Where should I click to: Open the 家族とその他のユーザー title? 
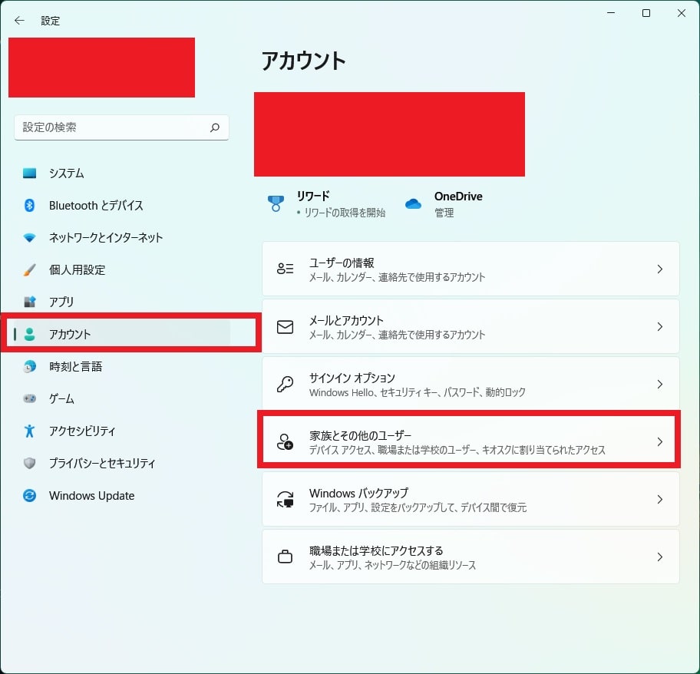click(360, 436)
